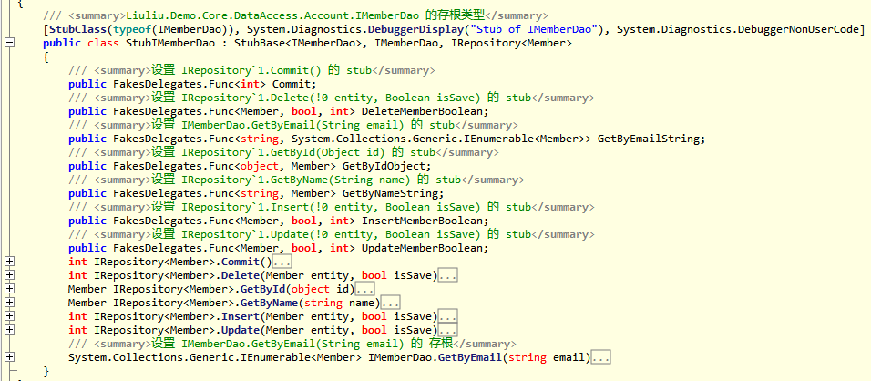Click the ellipsis box after the Insert method signature
This screenshot has height=381, width=871.
[x=447, y=317]
